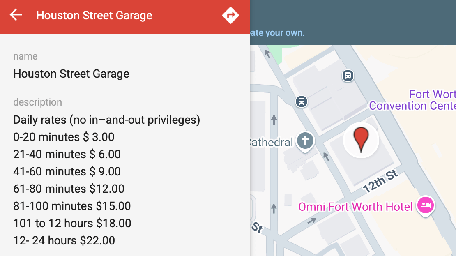Image resolution: width=456 pixels, height=256 pixels.
Task: Click the red location pin marker
Action: point(361,139)
